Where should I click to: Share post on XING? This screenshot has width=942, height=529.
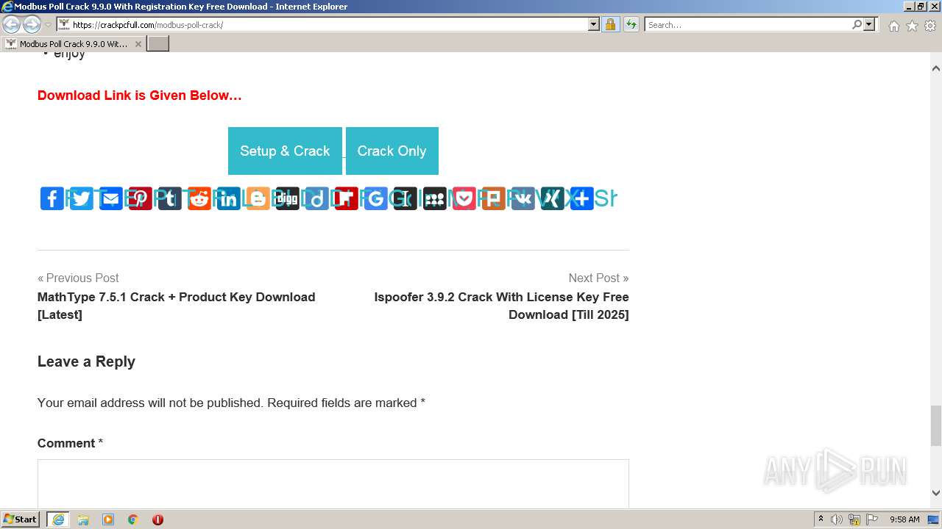click(553, 198)
